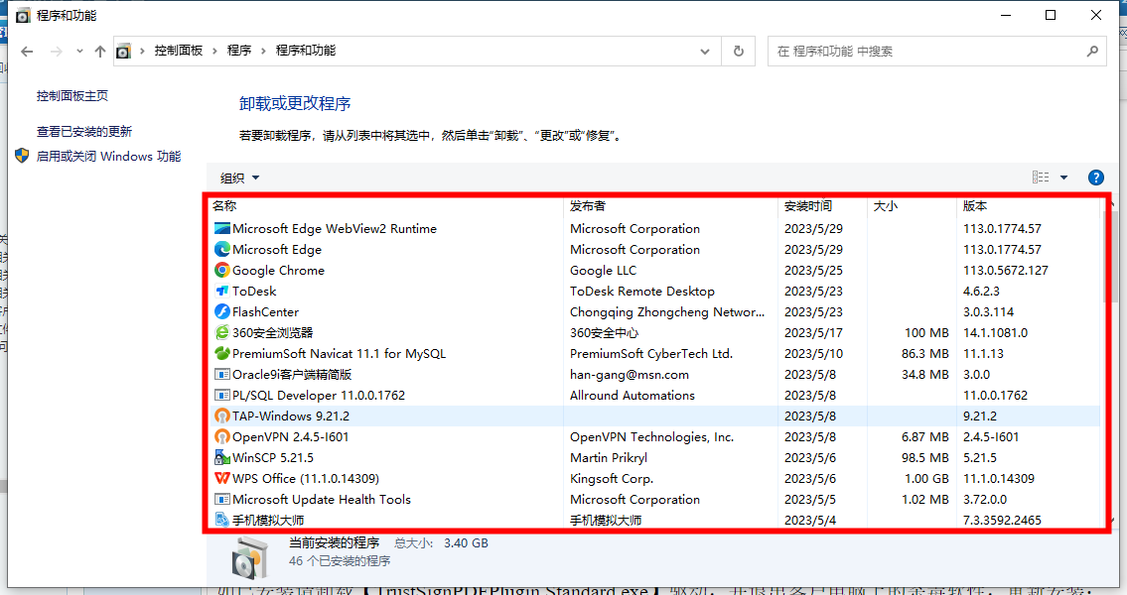Click the 手机模拟大师 program icon
The width and height of the screenshot is (1127, 595).
coord(222,521)
